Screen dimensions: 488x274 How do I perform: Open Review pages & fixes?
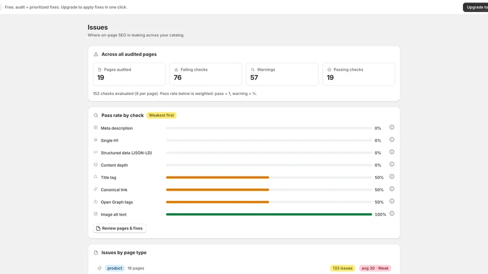pos(120,228)
